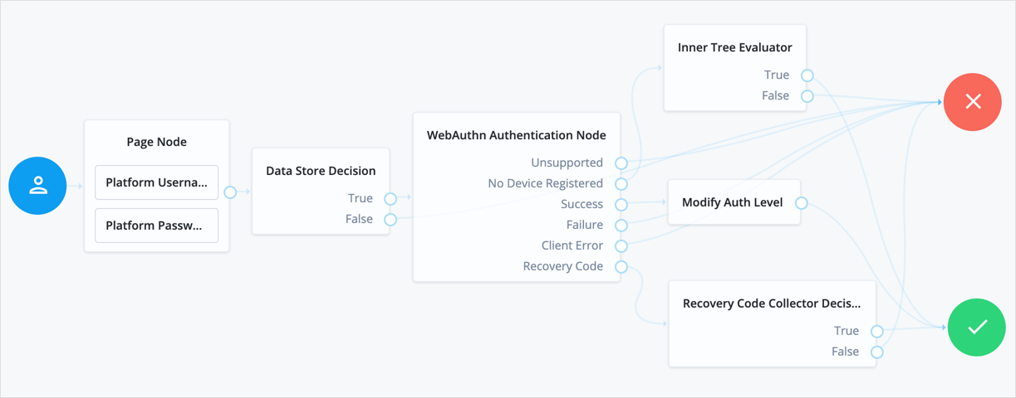Image resolution: width=1016 pixels, height=398 pixels.
Task: Click Inner Tree Evaluator True port
Action: (807, 75)
